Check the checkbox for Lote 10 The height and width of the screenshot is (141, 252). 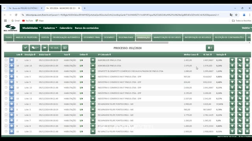(6, 87)
